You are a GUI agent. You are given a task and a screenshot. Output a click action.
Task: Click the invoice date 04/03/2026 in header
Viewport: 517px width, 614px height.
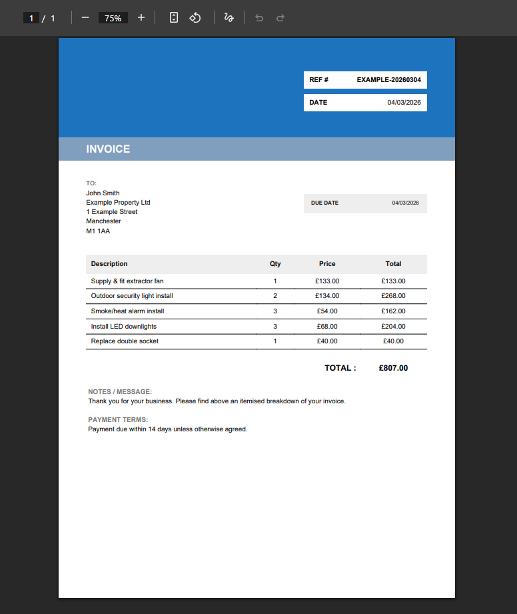(404, 103)
